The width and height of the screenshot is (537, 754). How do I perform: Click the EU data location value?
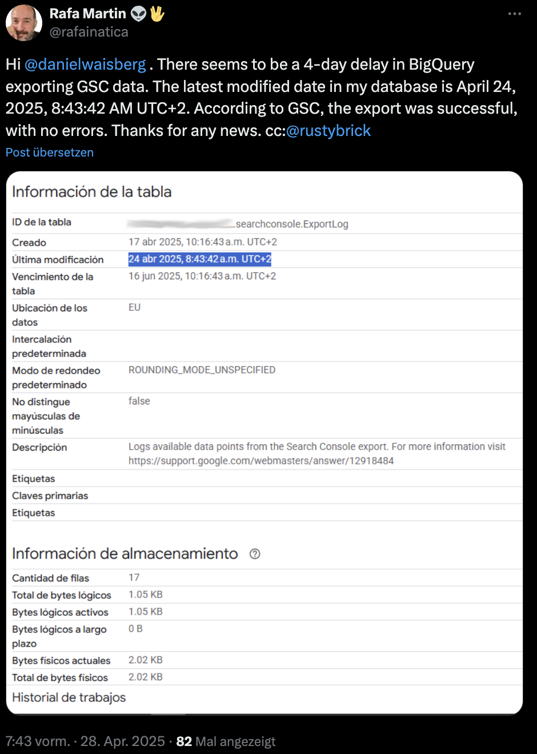coord(134,307)
